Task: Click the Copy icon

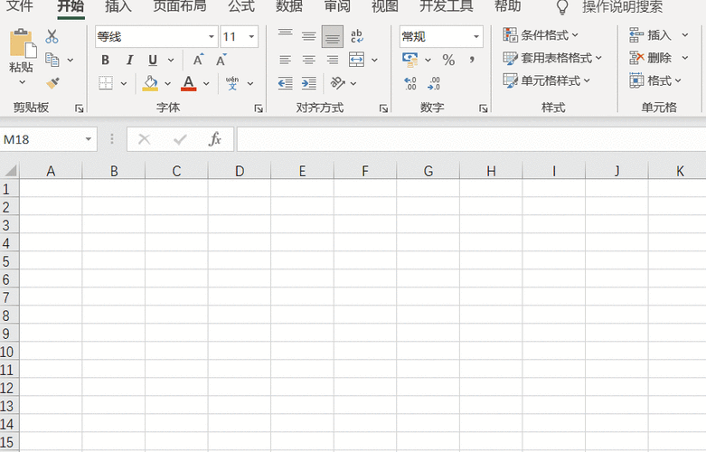Action: tap(52, 60)
